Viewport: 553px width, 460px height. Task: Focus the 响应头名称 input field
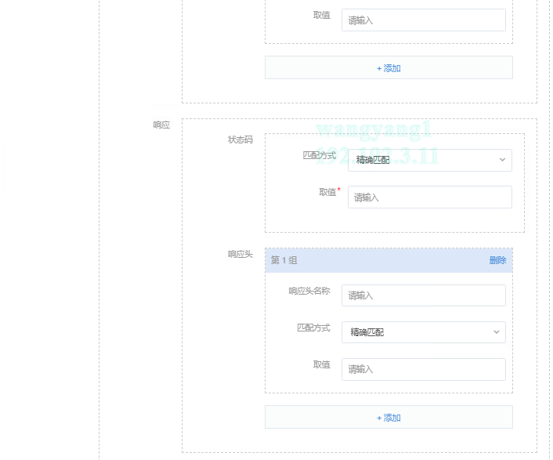click(423, 295)
